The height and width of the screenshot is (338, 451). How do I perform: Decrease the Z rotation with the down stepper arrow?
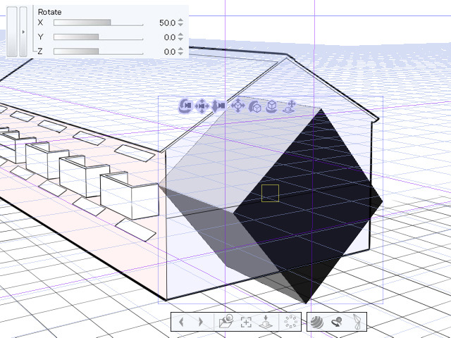[x=180, y=54]
